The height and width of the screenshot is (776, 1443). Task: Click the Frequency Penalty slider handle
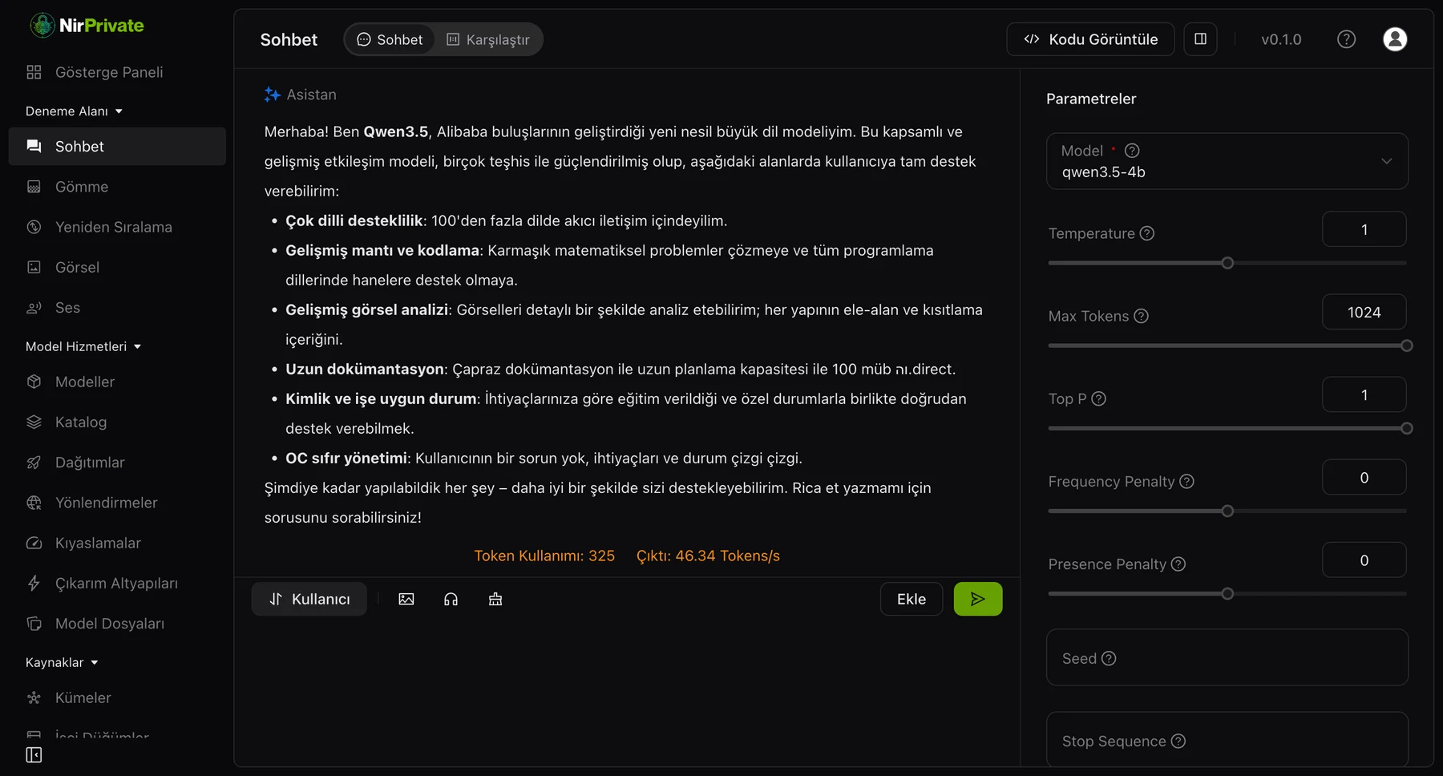click(x=1227, y=511)
